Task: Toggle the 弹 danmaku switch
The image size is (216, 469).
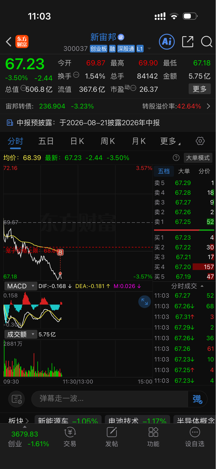Action: point(197,399)
